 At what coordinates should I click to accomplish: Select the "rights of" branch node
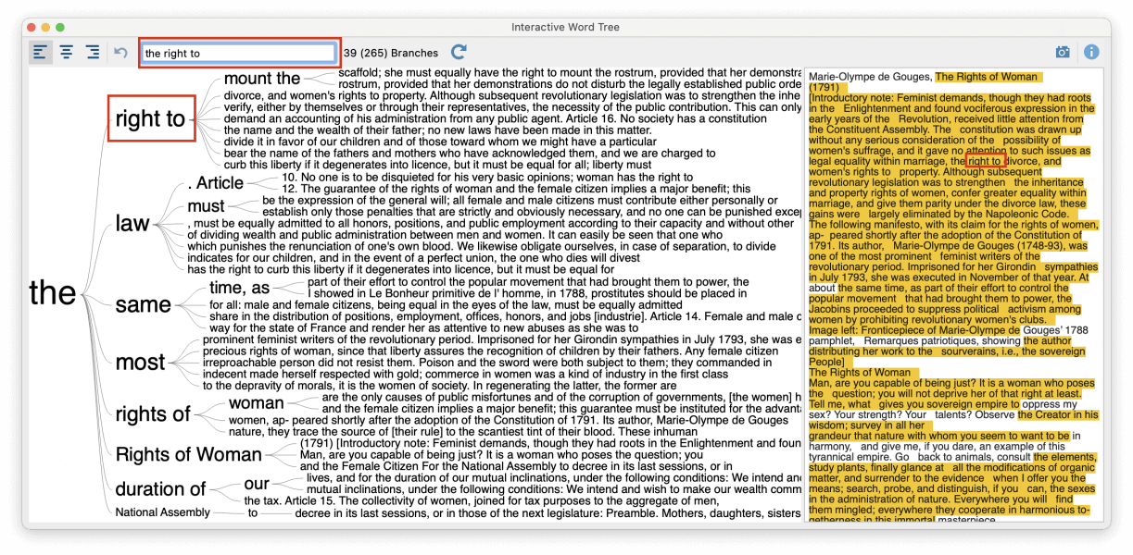click(153, 414)
